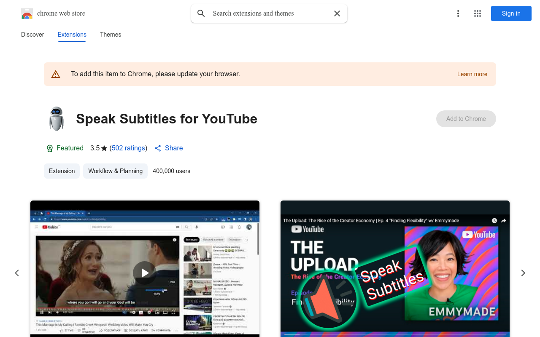
Task: Click the Speak Subtitles for YouTube heading
Action: (167, 119)
